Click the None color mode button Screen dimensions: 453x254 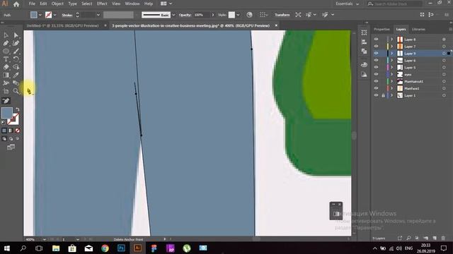[x=17, y=131]
